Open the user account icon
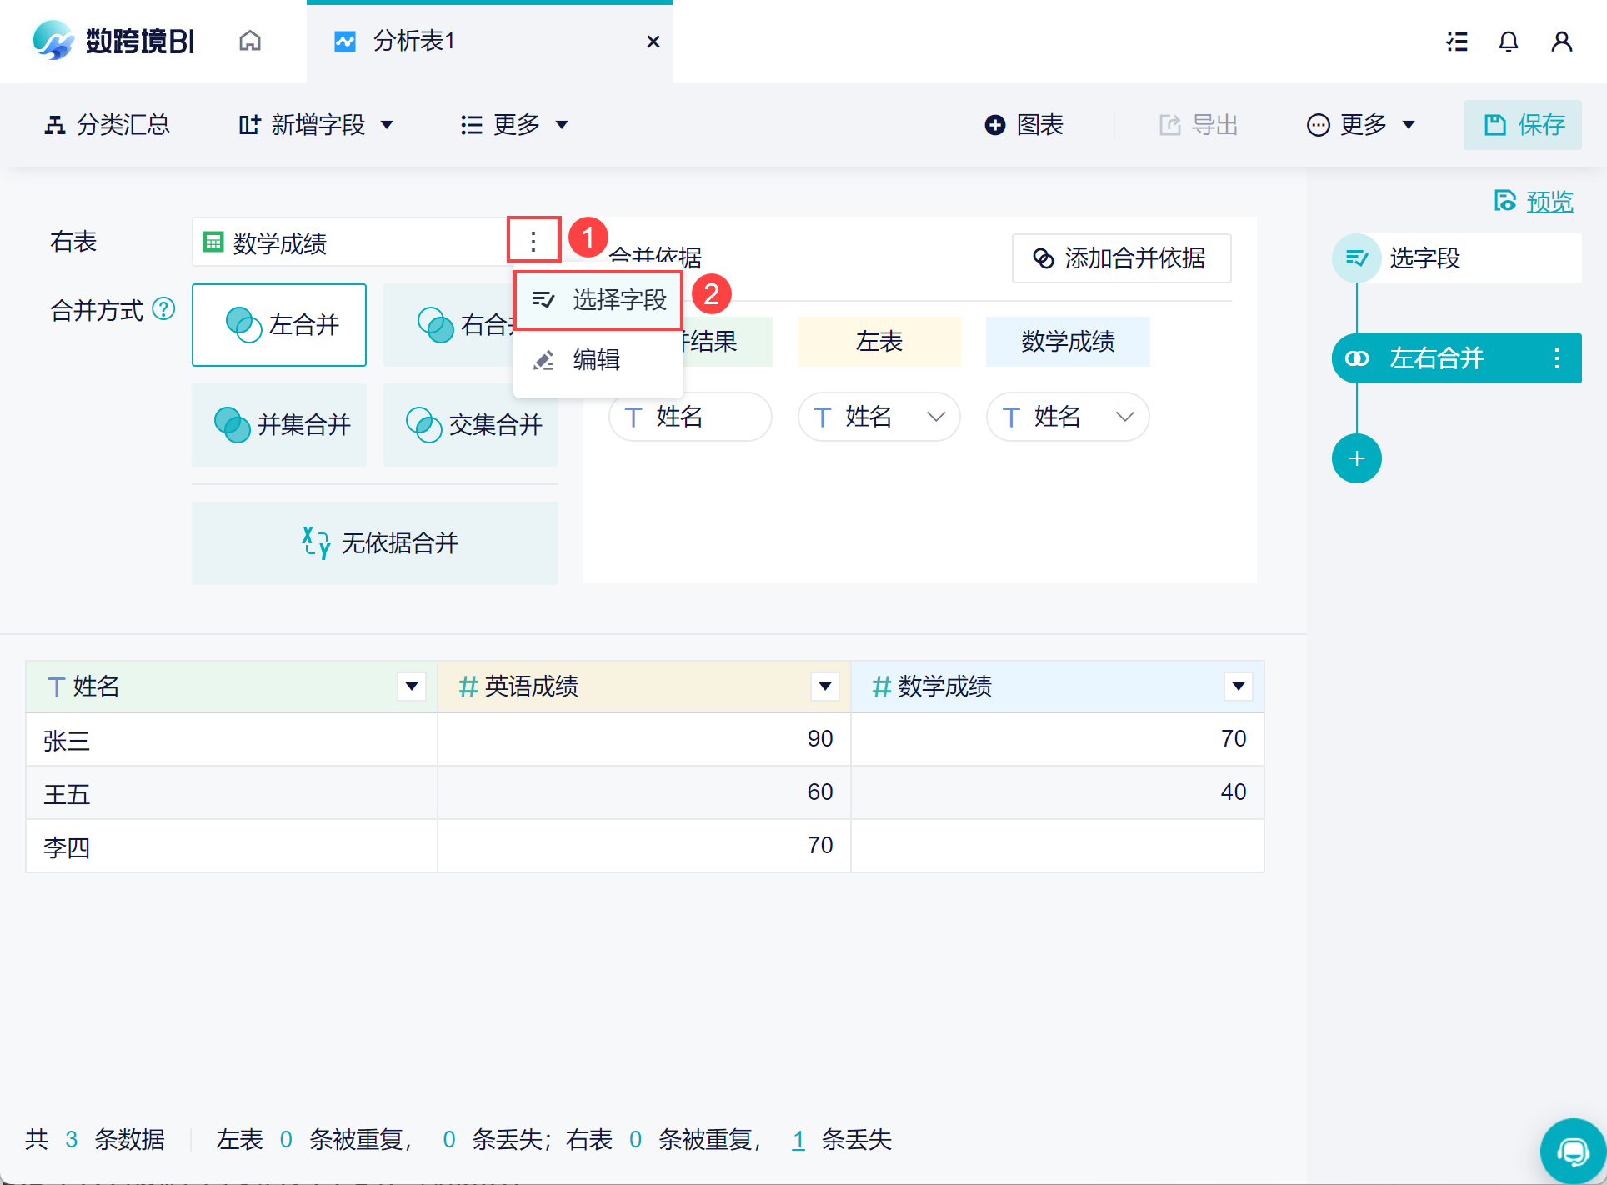Screen dimensions: 1607x1185 (x=1561, y=42)
